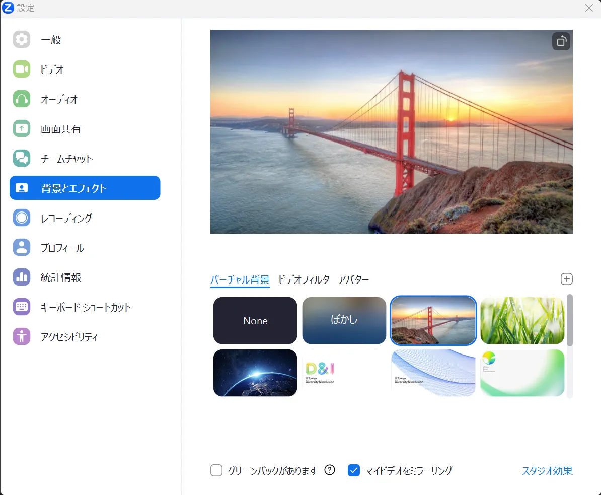Open キーボード ショートカット keyboard icon
The height and width of the screenshot is (495, 601).
[x=22, y=307]
